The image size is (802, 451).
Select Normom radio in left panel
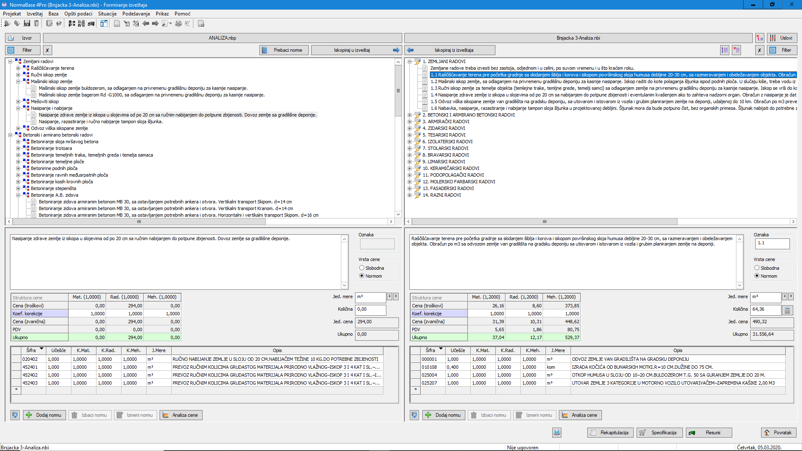pyautogui.click(x=362, y=276)
